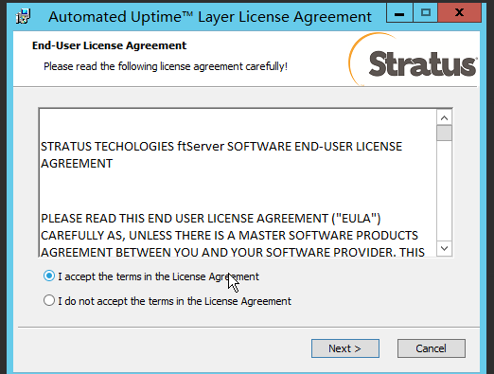Viewport: 494px width, 374px height.
Task: Click the license text scroll-down arrow
Action: click(x=445, y=248)
